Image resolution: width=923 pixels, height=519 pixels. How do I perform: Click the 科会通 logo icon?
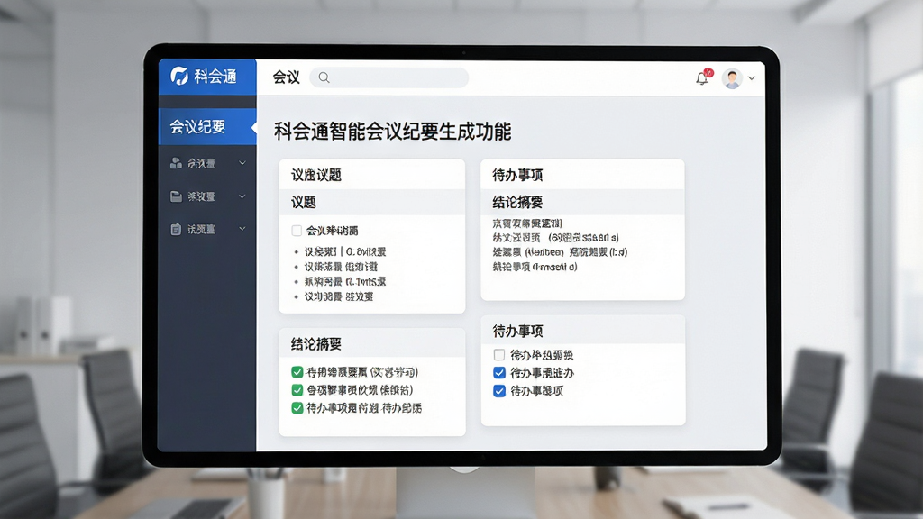[179, 76]
